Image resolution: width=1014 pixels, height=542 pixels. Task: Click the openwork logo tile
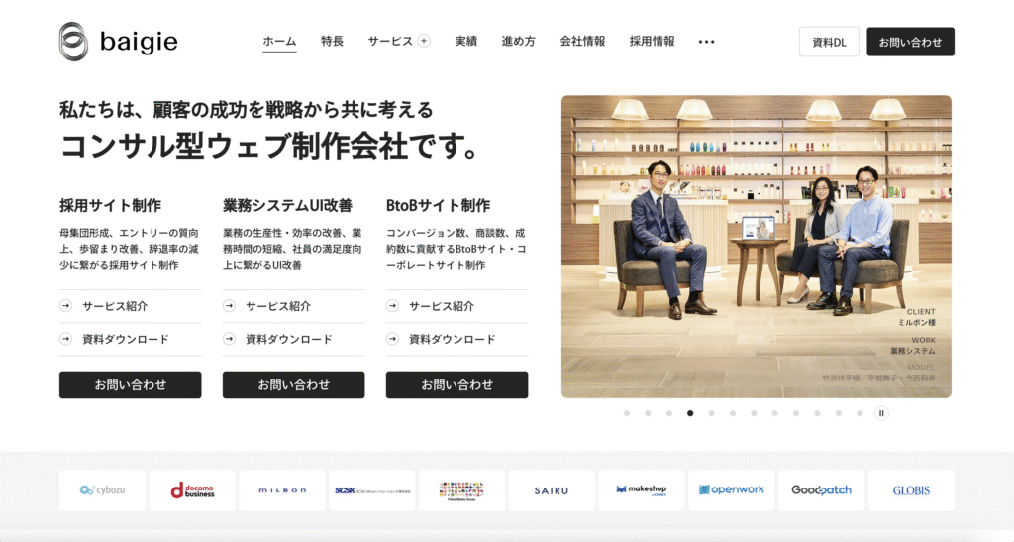732,490
